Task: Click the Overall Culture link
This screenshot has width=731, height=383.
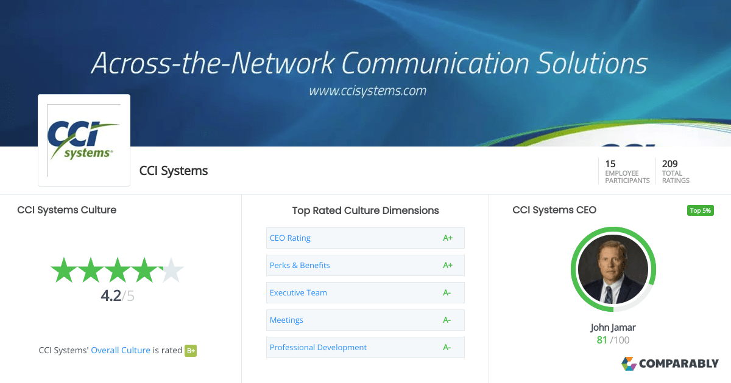Action: [x=120, y=350]
